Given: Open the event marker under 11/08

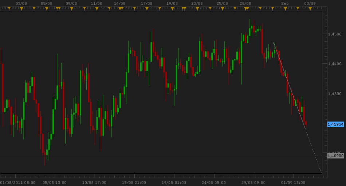Looking at the screenshot, I should point(96,8).
